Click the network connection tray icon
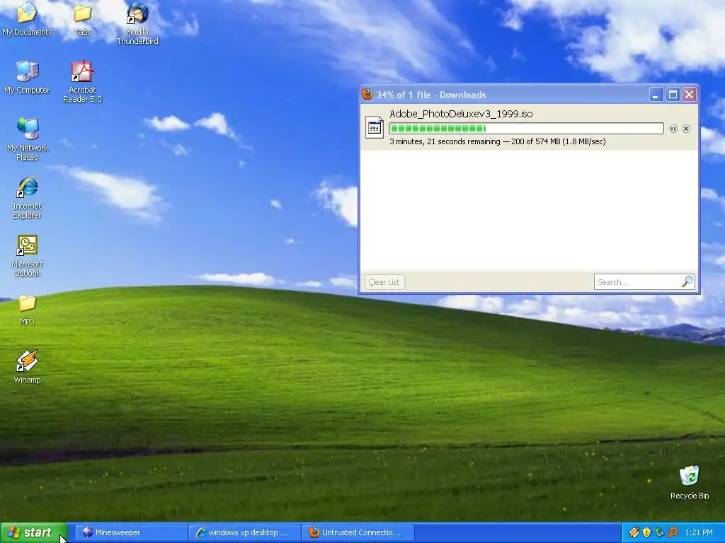Image resolution: width=725 pixels, height=543 pixels. (x=659, y=532)
